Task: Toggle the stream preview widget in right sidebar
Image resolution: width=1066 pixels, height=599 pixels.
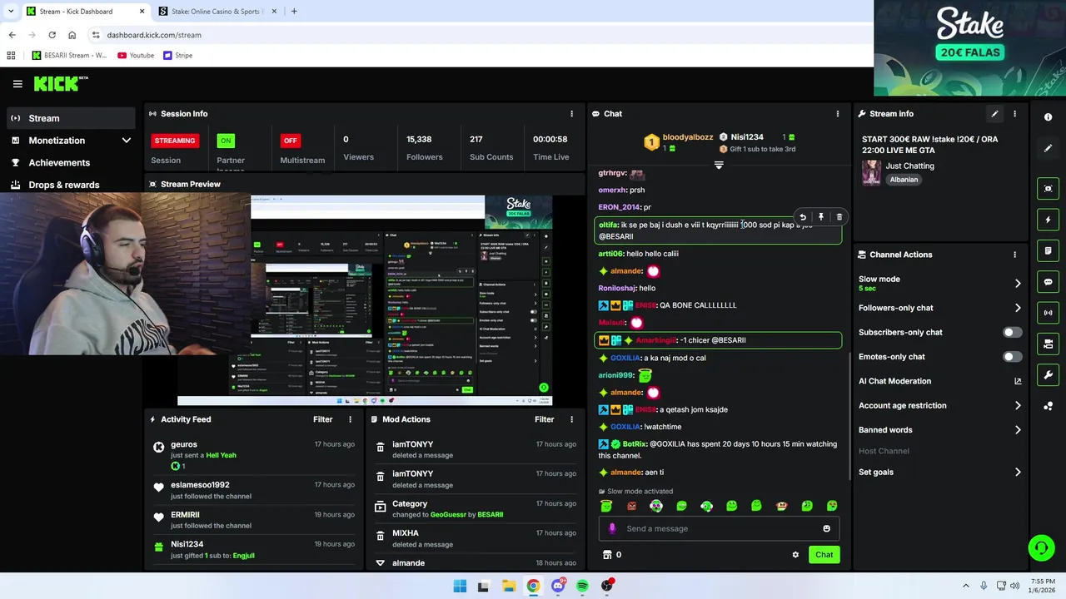Action: pyautogui.click(x=1049, y=189)
